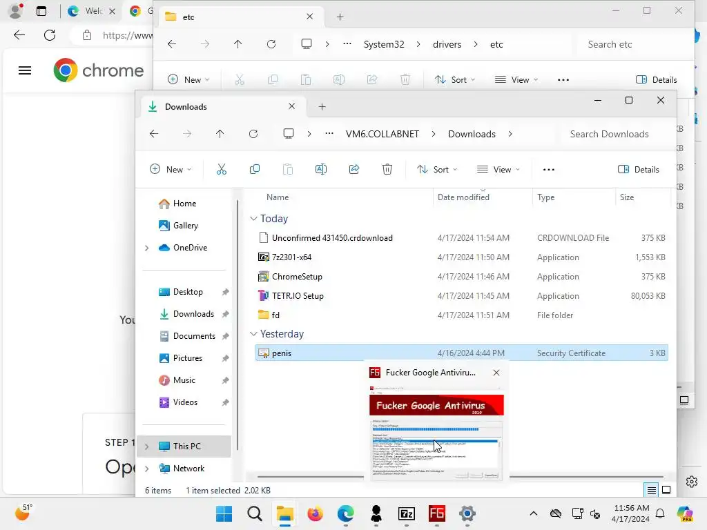The height and width of the screenshot is (530, 707).
Task: Expand OneDrive in navigation pane
Action: point(146,248)
